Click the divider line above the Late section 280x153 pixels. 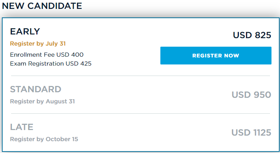click(140, 113)
